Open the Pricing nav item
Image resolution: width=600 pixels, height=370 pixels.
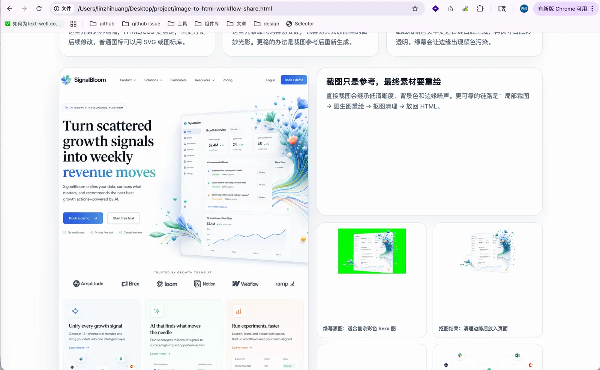pos(227,80)
